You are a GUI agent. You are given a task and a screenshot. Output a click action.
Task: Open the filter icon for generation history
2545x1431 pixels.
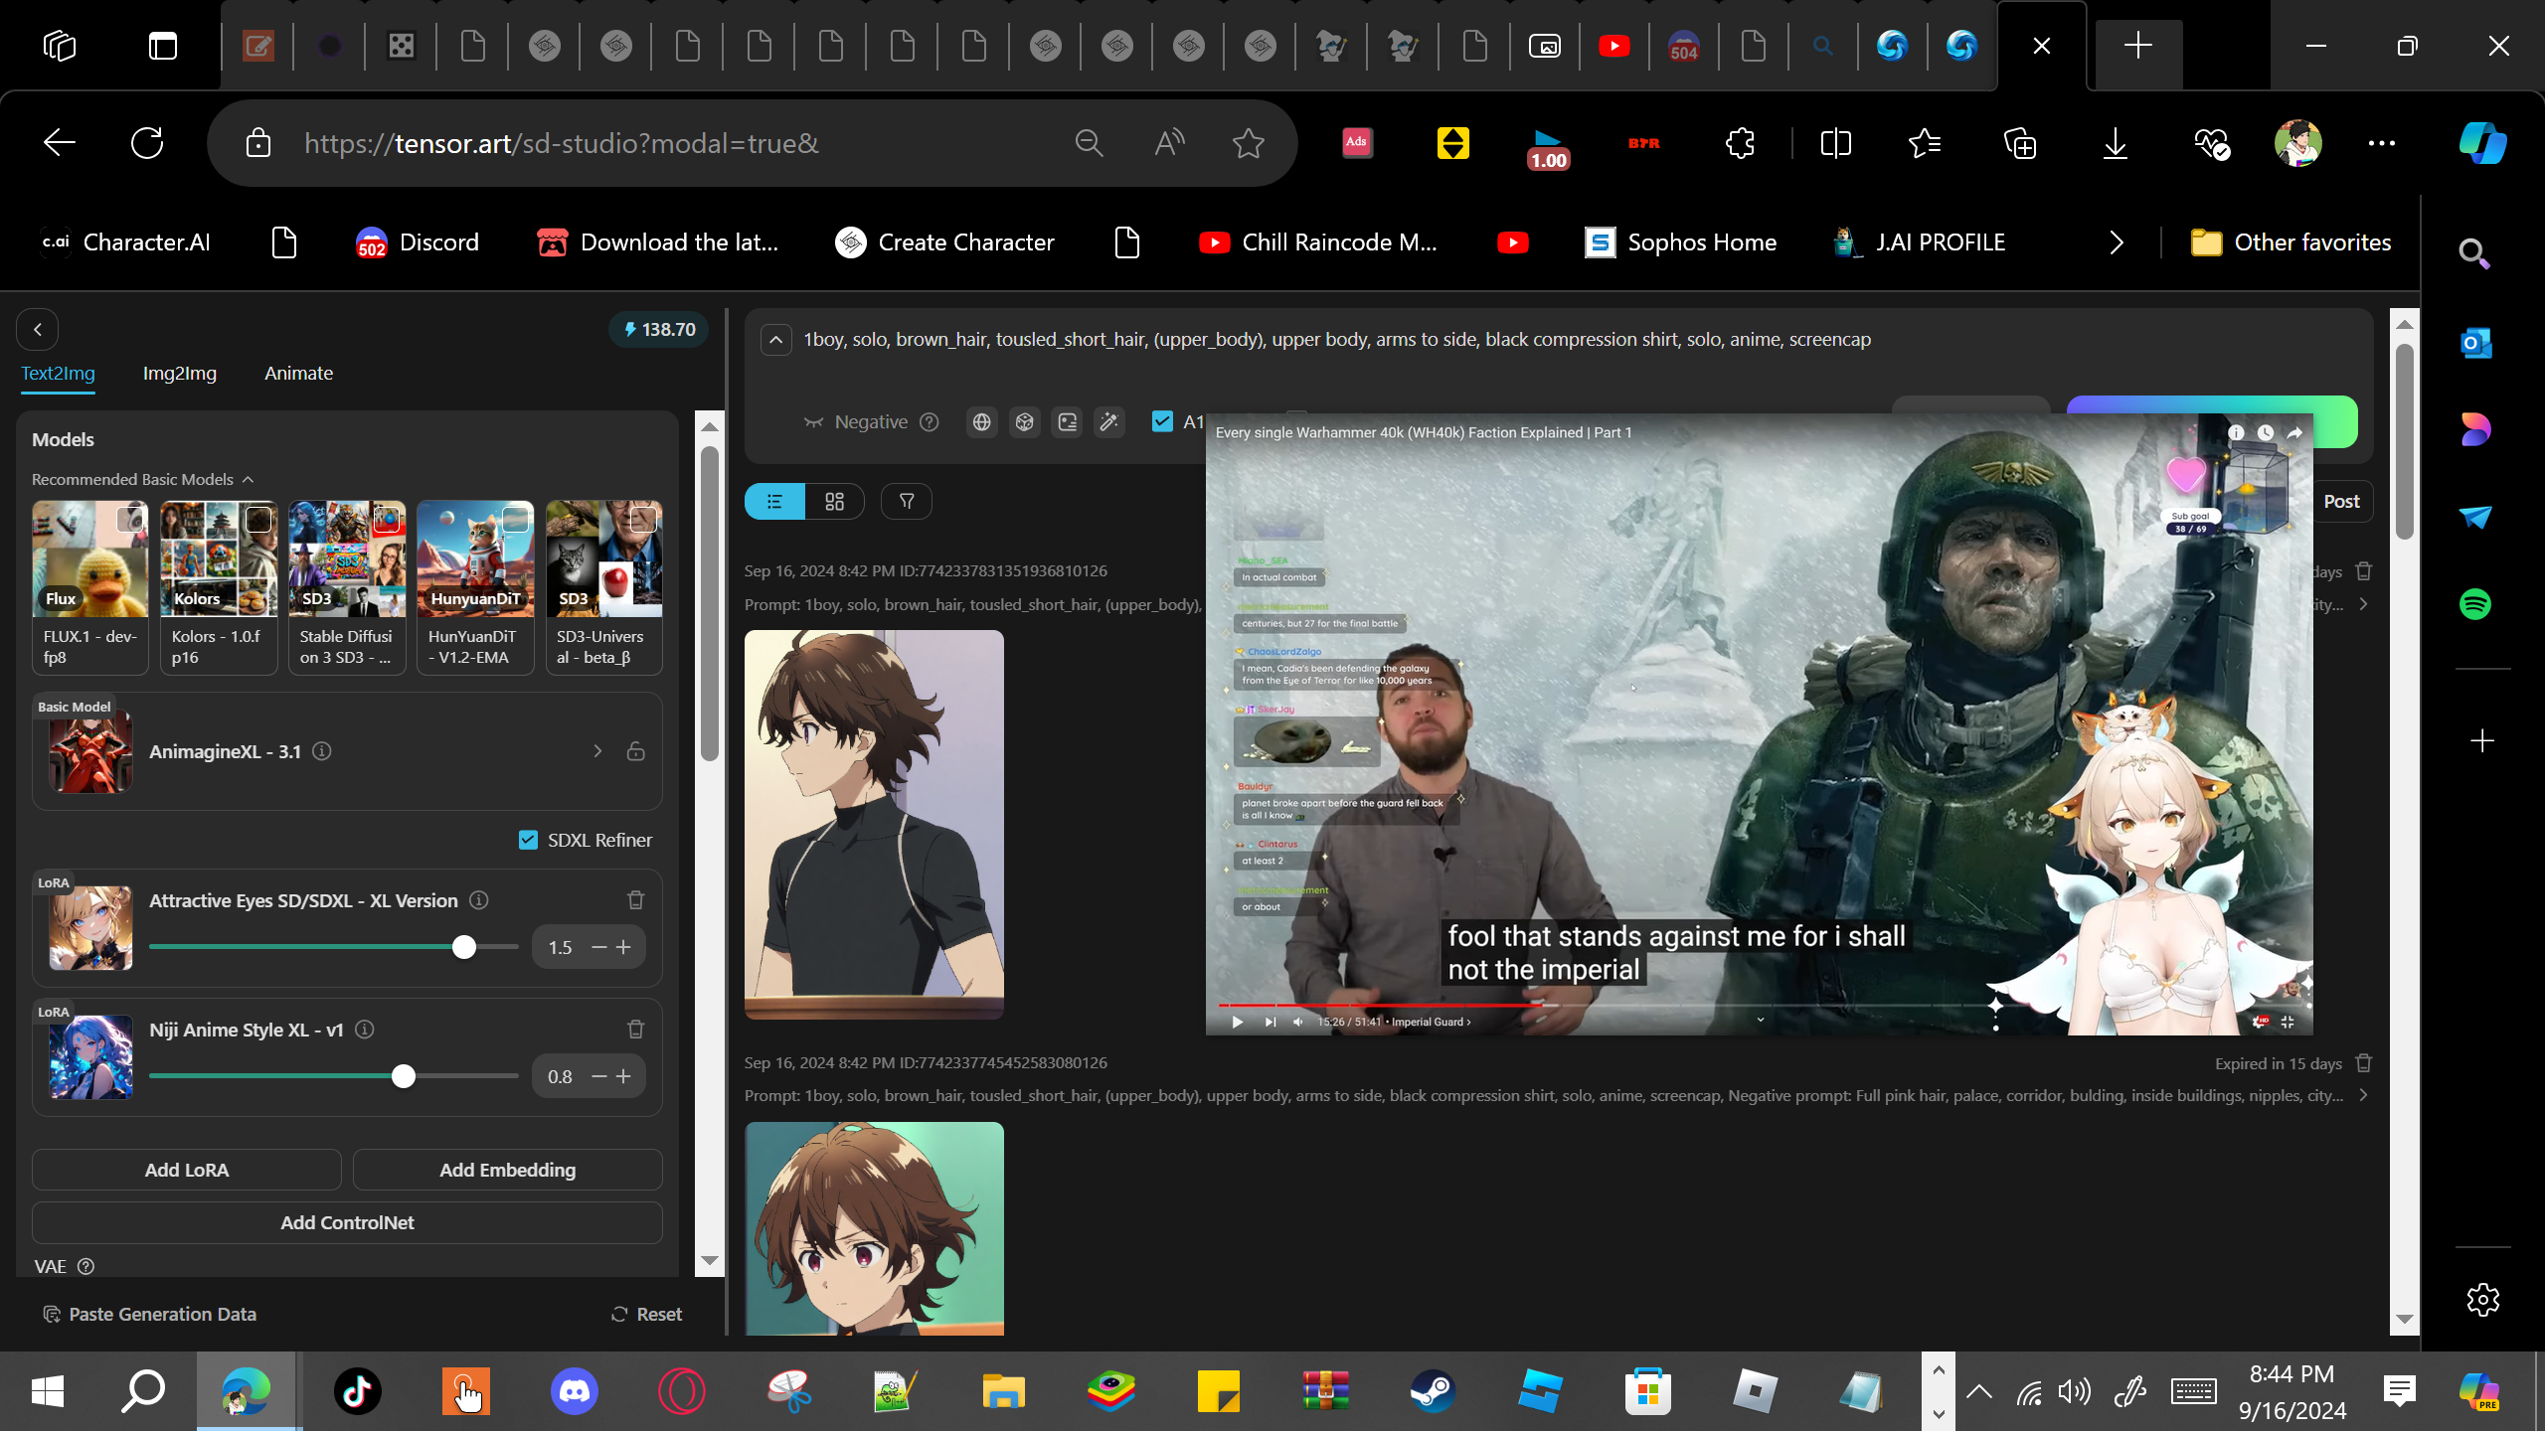tap(907, 502)
